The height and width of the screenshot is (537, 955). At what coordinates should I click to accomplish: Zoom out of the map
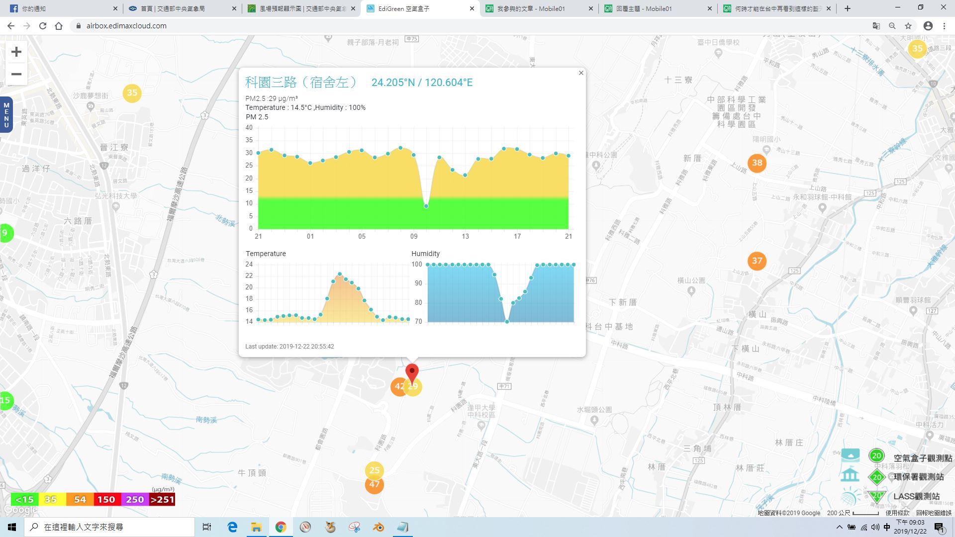16,74
